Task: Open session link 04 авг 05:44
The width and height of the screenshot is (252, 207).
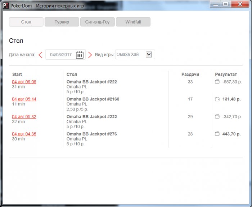Action: tap(24, 99)
